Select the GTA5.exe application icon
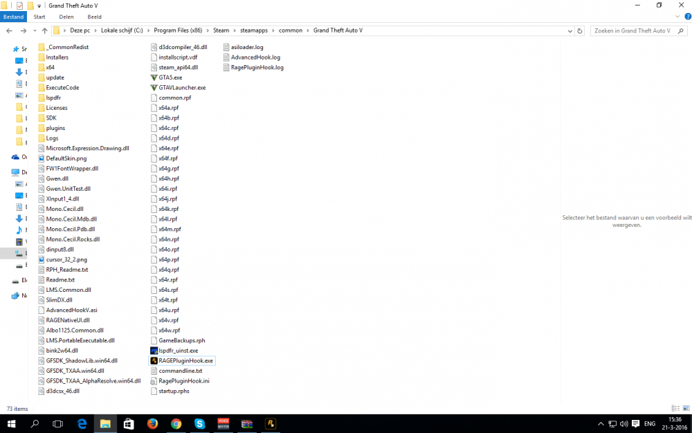 click(x=154, y=77)
